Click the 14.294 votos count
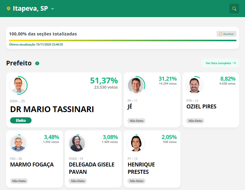Image resolution: width=245 pixels, height=190 pixels. pyautogui.click(x=168, y=84)
